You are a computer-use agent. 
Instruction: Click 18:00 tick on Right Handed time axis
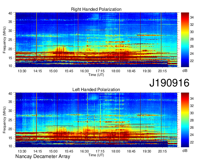pyautogui.click(x=116, y=71)
